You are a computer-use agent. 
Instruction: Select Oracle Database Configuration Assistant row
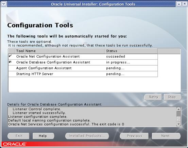click(x=83, y=62)
